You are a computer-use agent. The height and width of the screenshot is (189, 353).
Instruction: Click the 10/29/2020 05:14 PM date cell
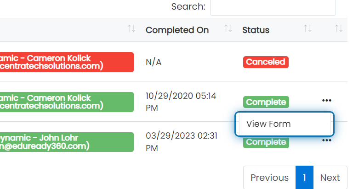181,102
